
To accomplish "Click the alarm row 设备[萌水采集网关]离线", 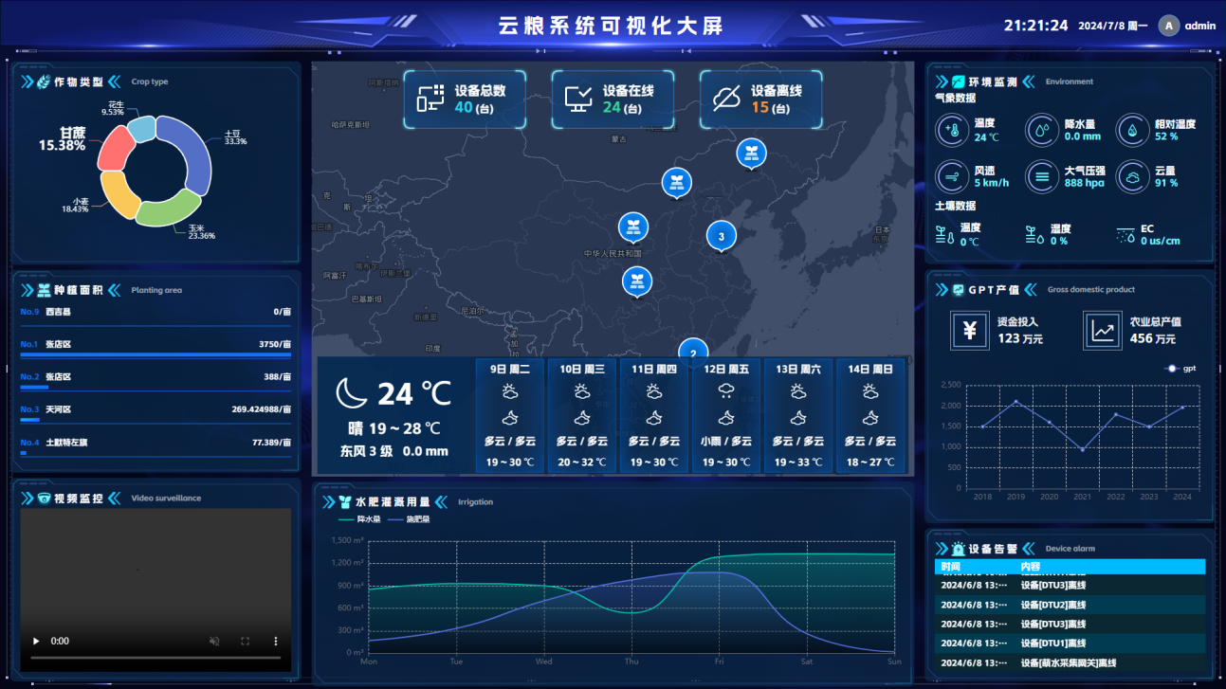I will (x=1070, y=663).
